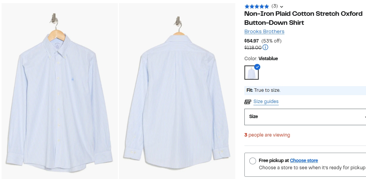Click the Color: Vistablue label
The height and width of the screenshot is (179, 366).
[x=261, y=59]
